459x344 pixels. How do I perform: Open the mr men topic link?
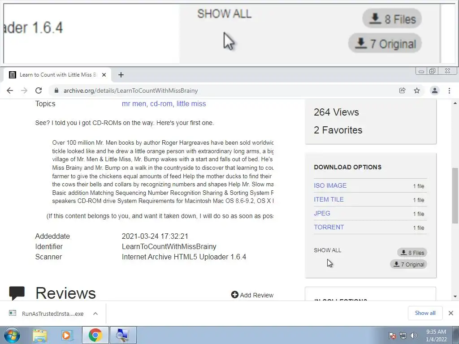(134, 104)
